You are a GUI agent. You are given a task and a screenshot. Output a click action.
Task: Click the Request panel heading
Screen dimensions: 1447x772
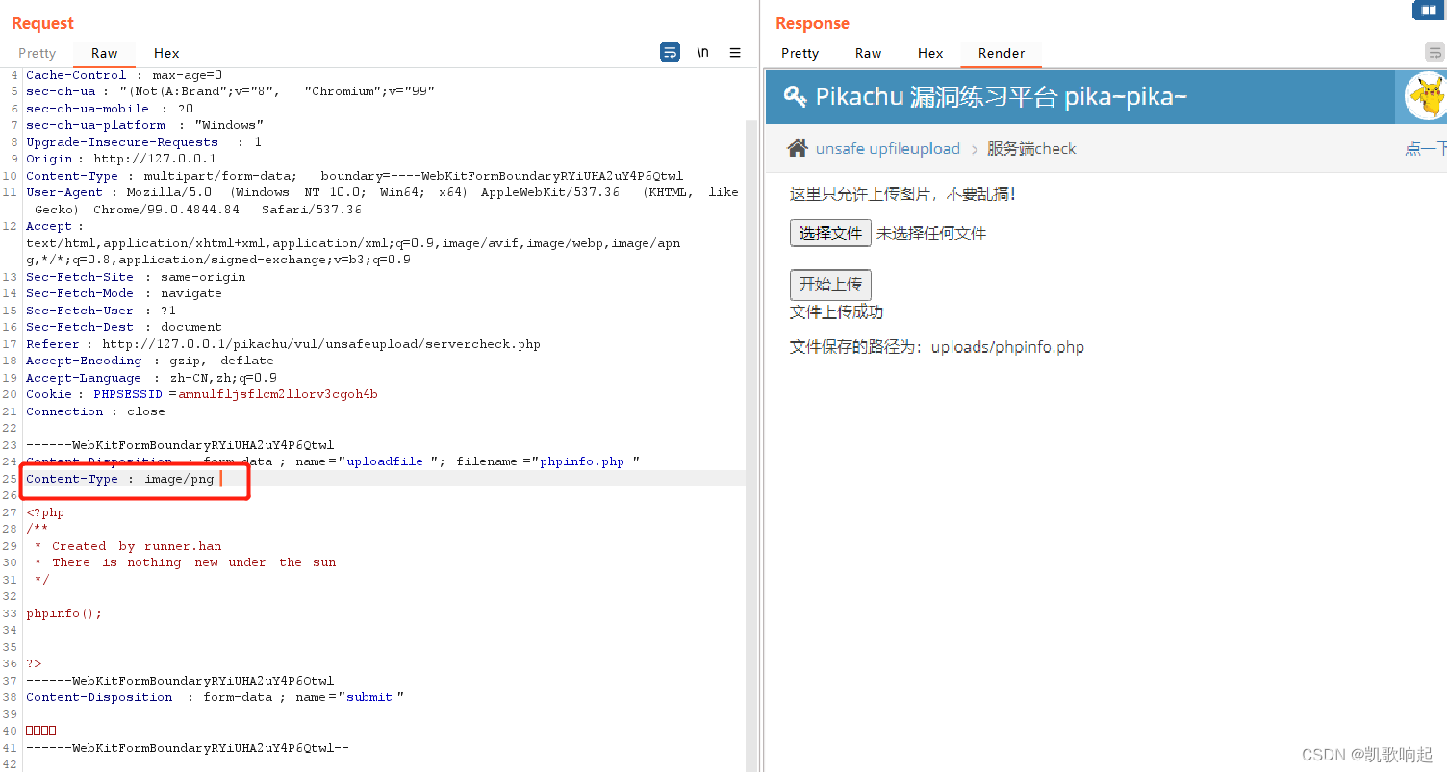[42, 23]
